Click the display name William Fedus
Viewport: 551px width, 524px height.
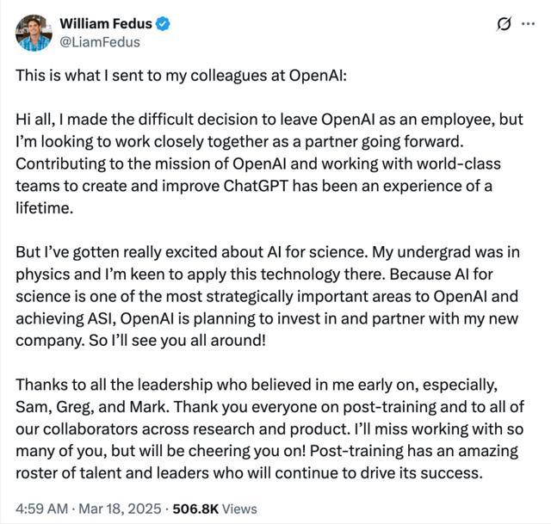(104, 24)
